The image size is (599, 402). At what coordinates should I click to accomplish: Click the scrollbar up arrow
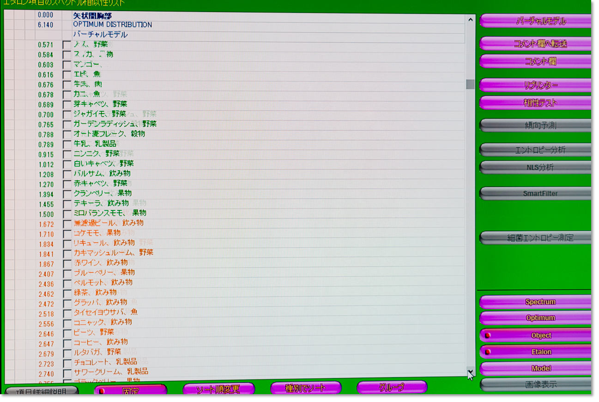[x=470, y=19]
